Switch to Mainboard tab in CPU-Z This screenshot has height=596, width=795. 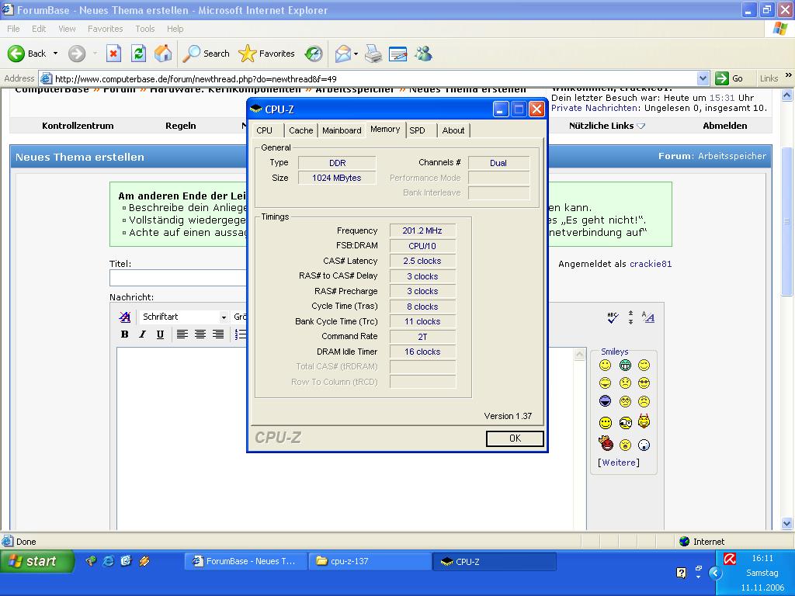(342, 130)
